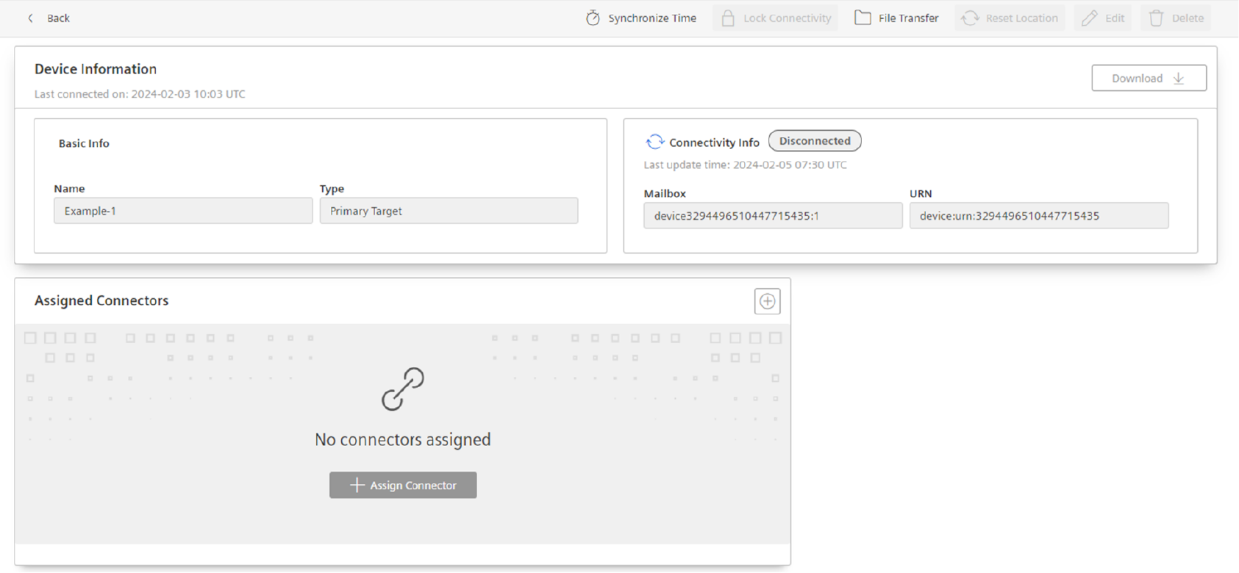The height and width of the screenshot is (573, 1239).
Task: Go back using the Back arrow
Action: pyautogui.click(x=30, y=18)
